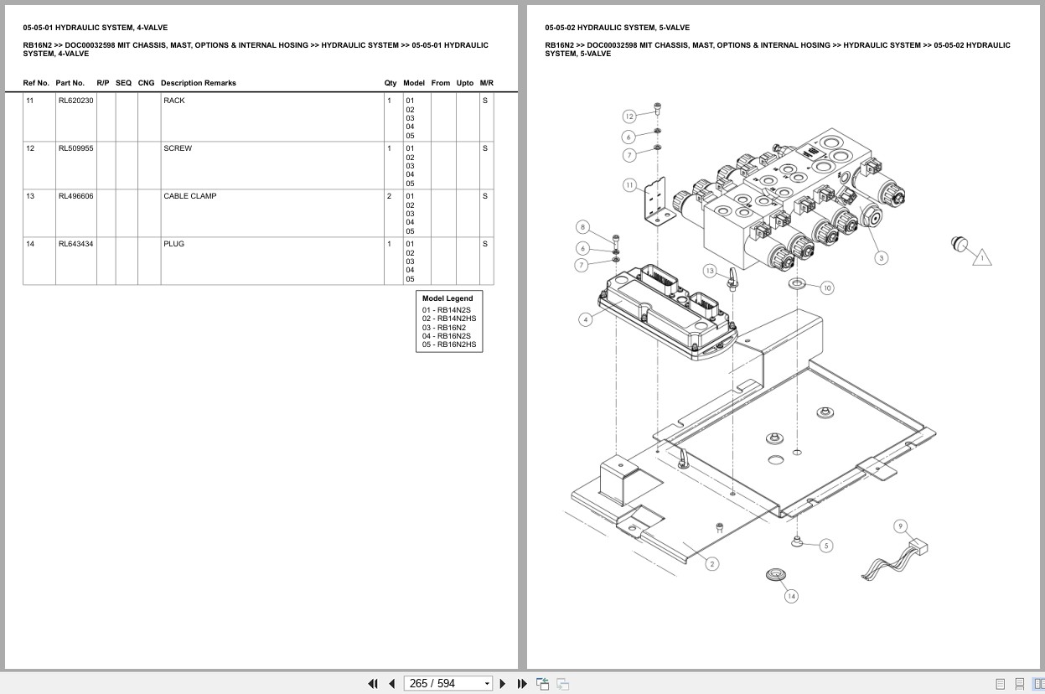Click the CABLE CLAMP description cell

pos(272,213)
